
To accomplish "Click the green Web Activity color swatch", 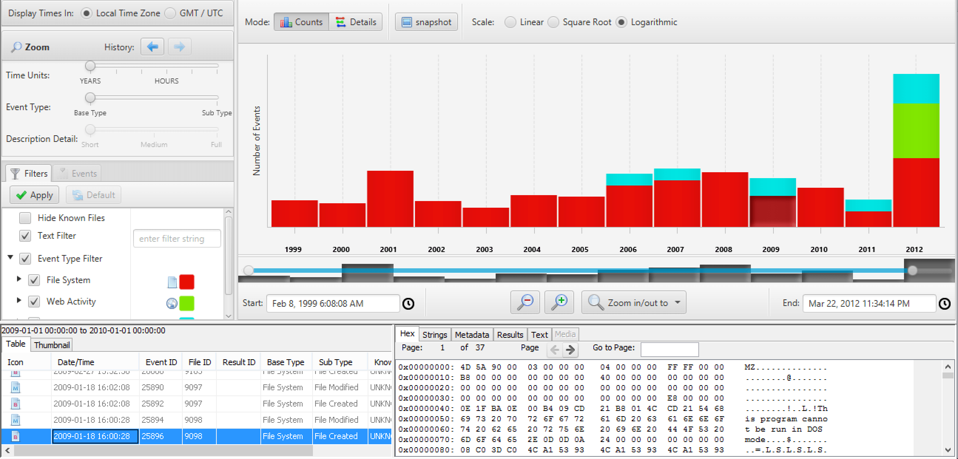I will pyautogui.click(x=186, y=303).
